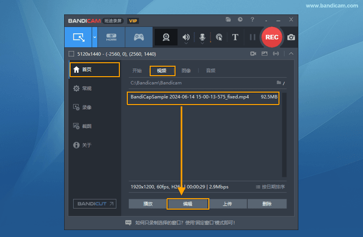Select screen rectangle recording mode
The image size is (363, 237).
(x=78, y=37)
